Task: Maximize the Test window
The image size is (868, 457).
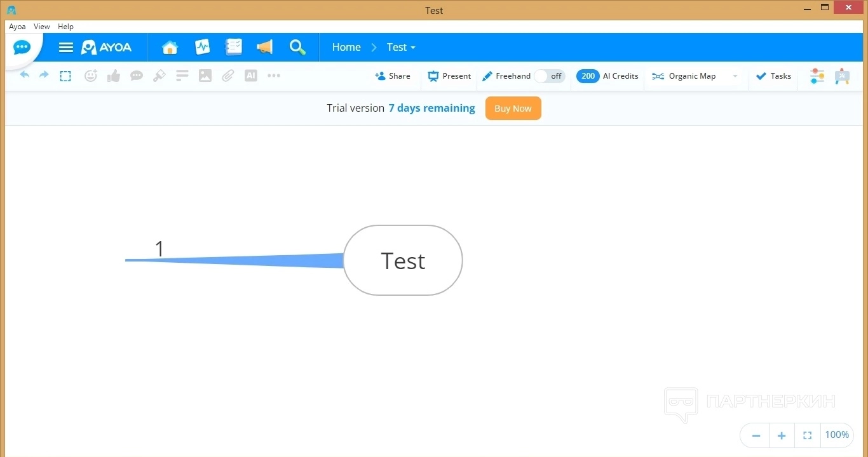Action: 825,8
